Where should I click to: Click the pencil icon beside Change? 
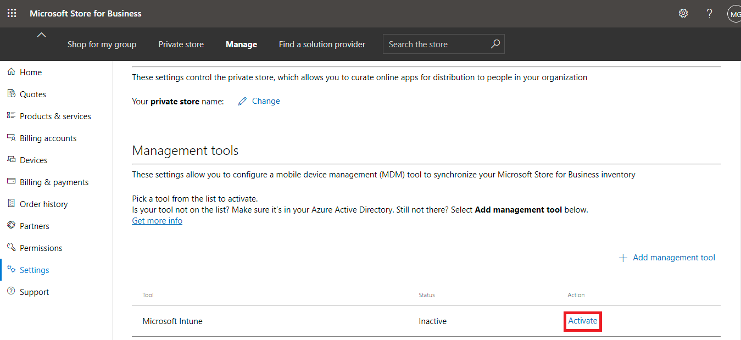coord(242,101)
